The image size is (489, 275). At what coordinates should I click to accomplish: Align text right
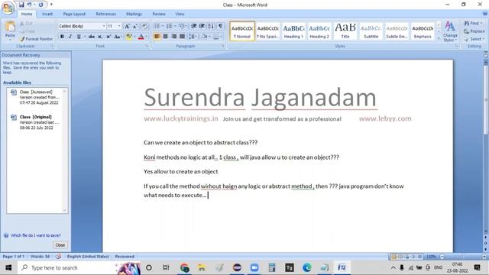tap(173, 37)
